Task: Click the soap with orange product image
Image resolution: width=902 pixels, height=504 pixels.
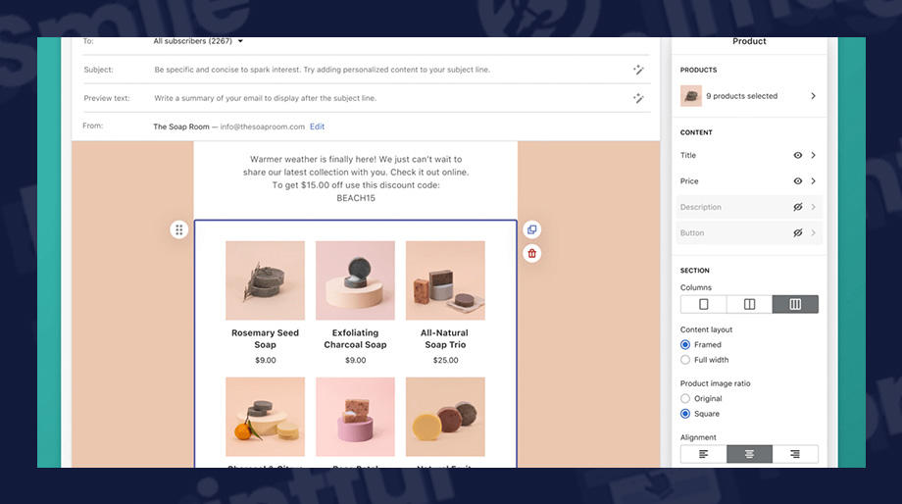Action: tap(265, 417)
